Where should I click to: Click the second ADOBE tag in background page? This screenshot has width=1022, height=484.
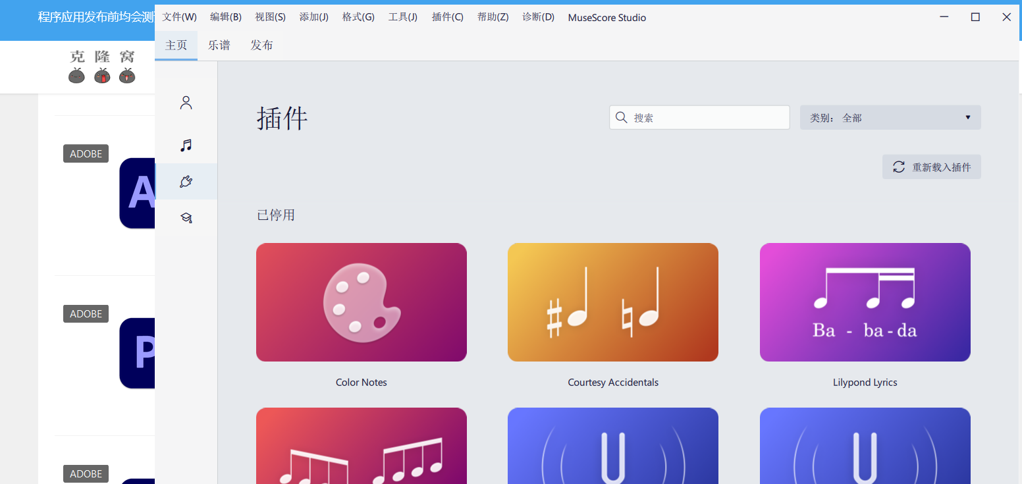coord(86,313)
